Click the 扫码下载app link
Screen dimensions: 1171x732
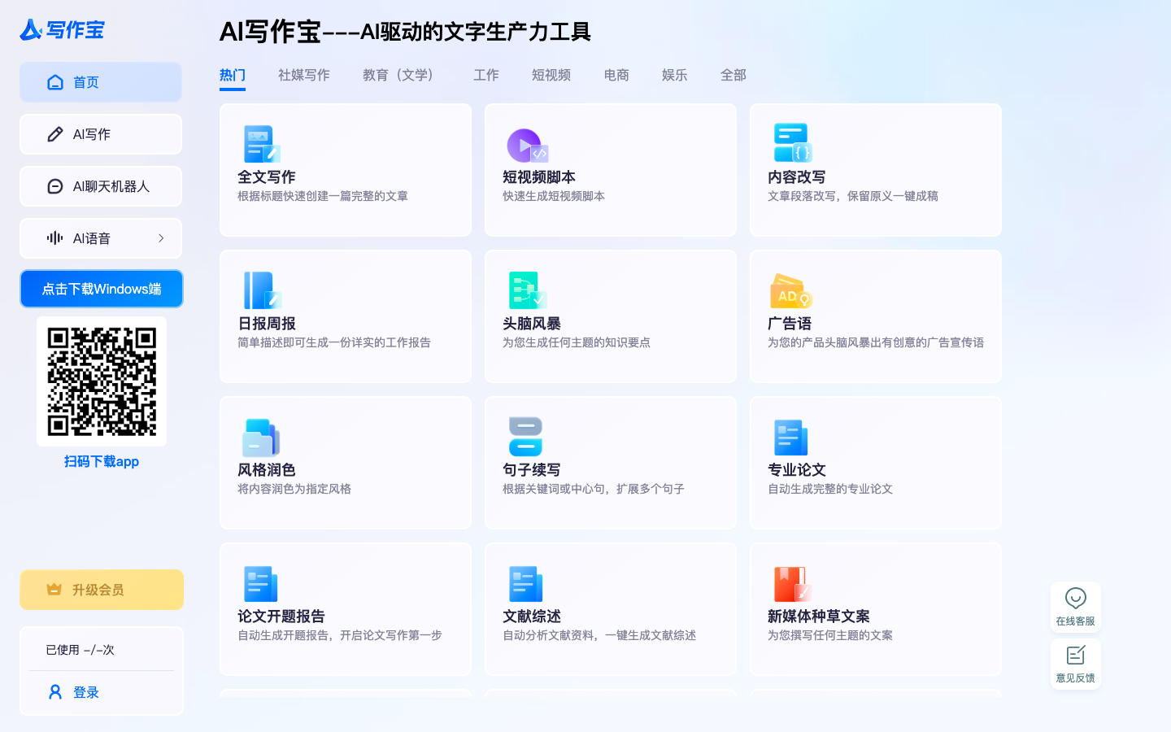[102, 461]
